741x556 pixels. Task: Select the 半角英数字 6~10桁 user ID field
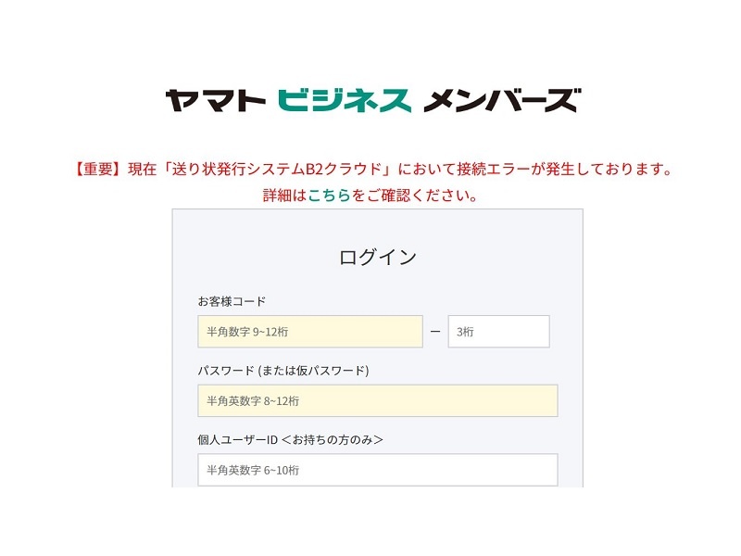click(377, 470)
